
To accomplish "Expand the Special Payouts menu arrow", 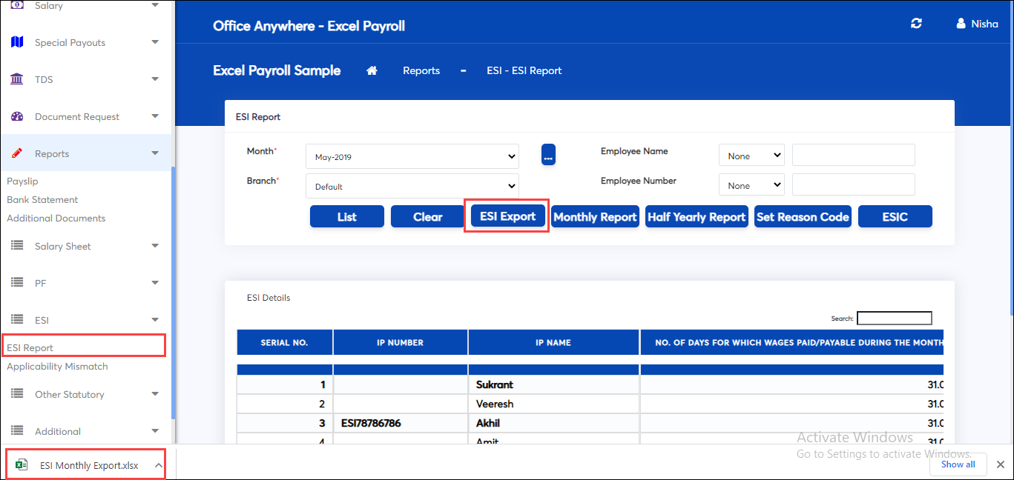I will click(x=154, y=42).
